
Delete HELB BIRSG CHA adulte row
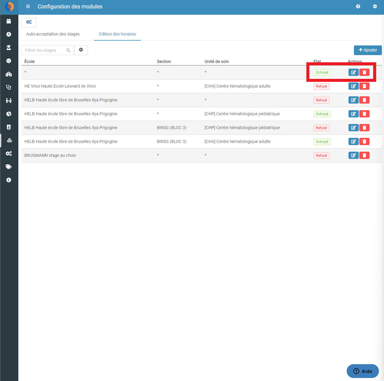pos(364,141)
